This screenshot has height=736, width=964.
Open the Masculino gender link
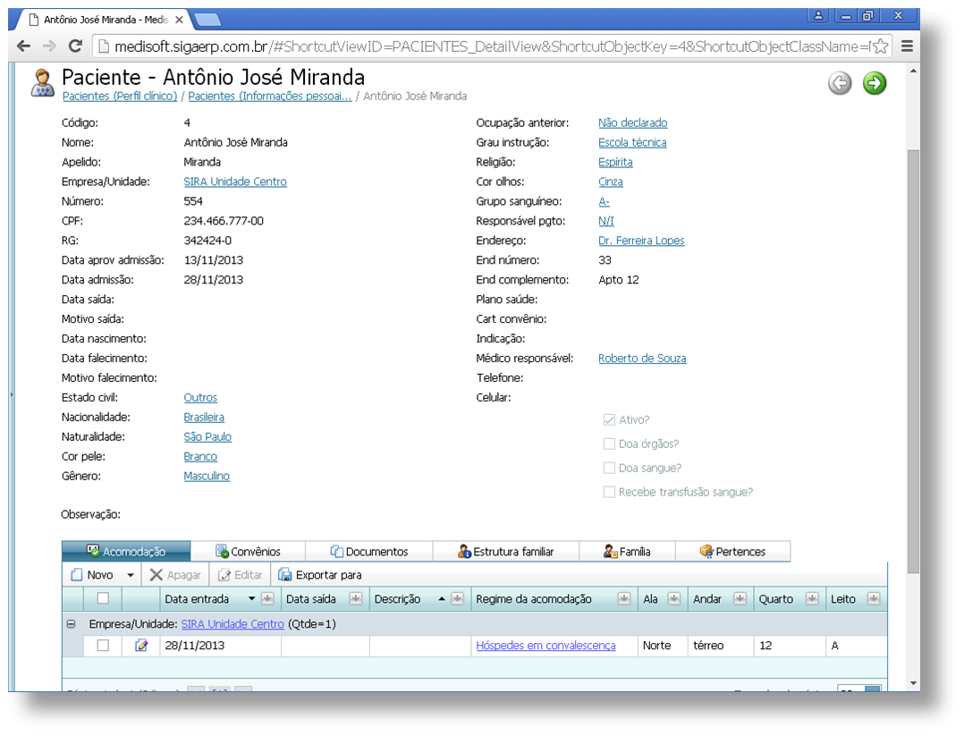(x=207, y=476)
